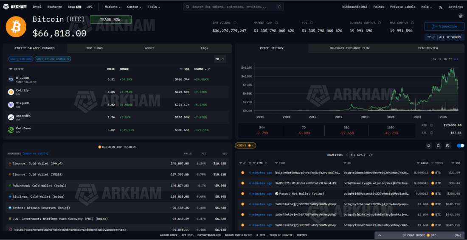
Task: Open the TradingView tab
Action: click(428, 48)
